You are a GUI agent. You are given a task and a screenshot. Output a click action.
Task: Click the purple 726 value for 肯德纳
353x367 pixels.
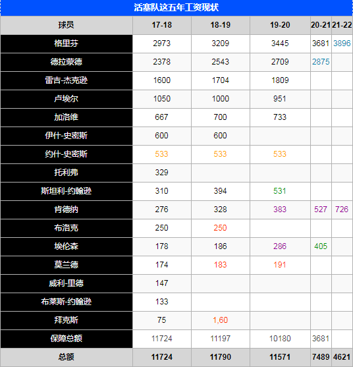pos(342,210)
